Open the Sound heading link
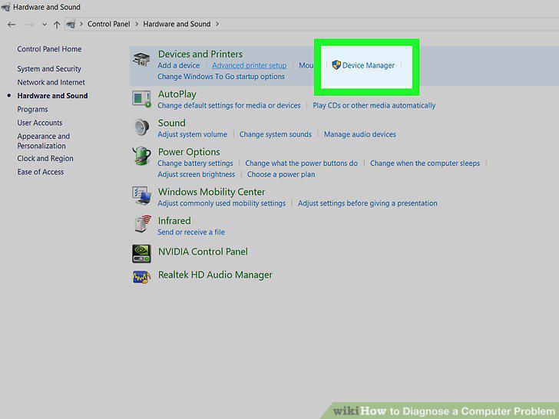The image size is (559, 419). tap(171, 123)
